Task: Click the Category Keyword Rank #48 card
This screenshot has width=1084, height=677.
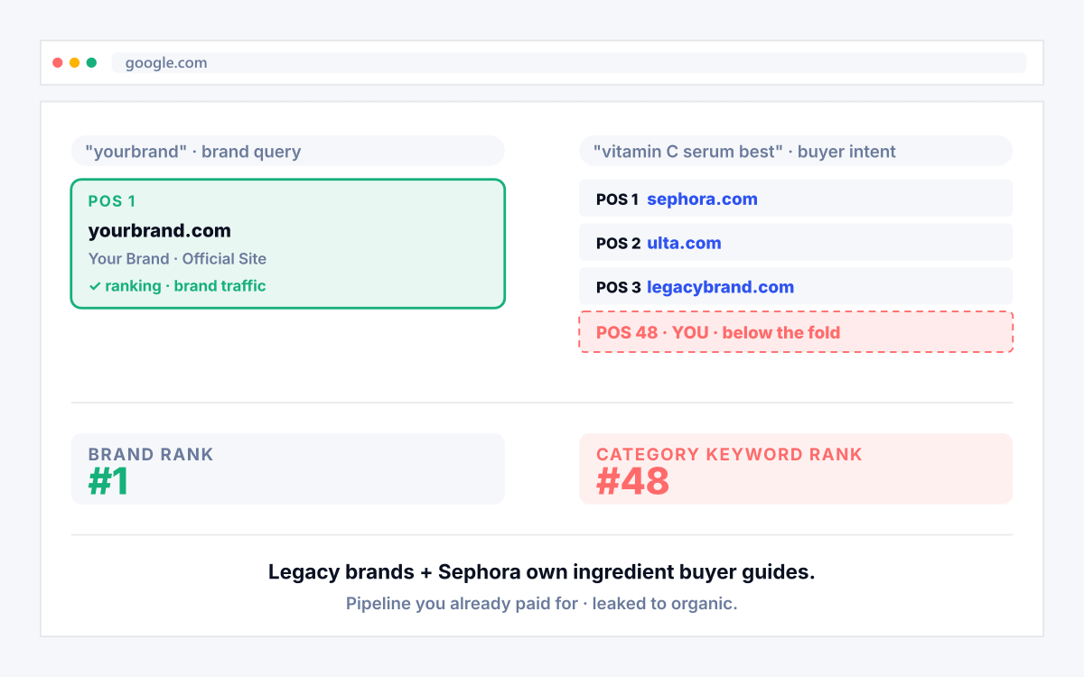Action: point(796,468)
